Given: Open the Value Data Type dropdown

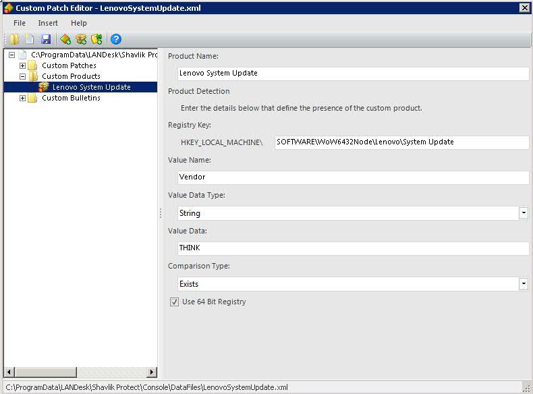Looking at the screenshot, I should click(x=524, y=213).
